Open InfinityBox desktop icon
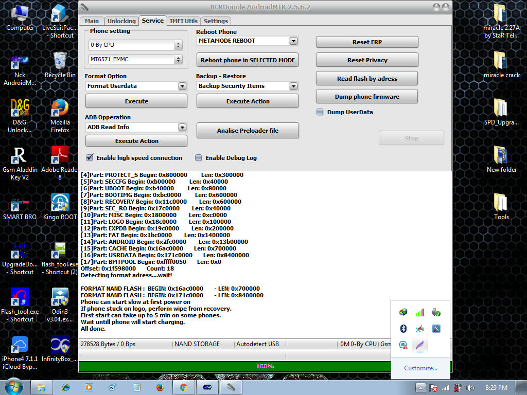This screenshot has width=527, height=395. [60, 349]
